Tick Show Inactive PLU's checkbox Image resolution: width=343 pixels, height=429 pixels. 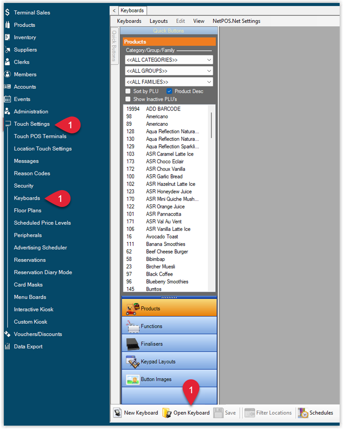pyautogui.click(x=128, y=99)
